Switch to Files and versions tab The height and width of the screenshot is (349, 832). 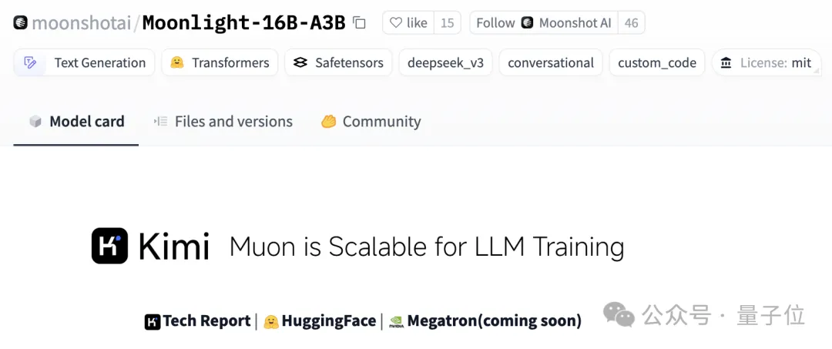point(223,122)
